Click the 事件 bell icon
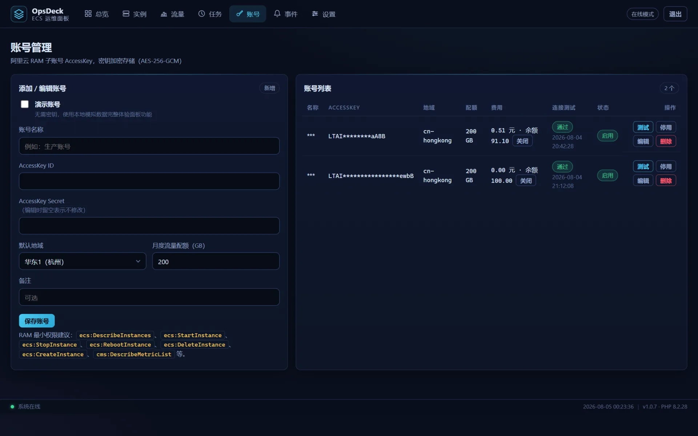Image resolution: width=698 pixels, height=436 pixels. coord(277,14)
